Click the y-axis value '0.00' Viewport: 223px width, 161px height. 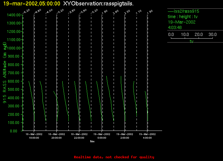pos(14,131)
